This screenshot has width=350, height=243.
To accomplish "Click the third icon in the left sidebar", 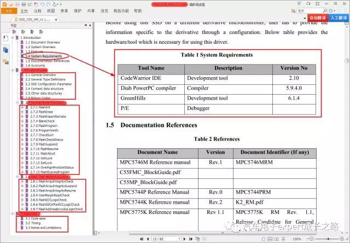I will (5, 62).
